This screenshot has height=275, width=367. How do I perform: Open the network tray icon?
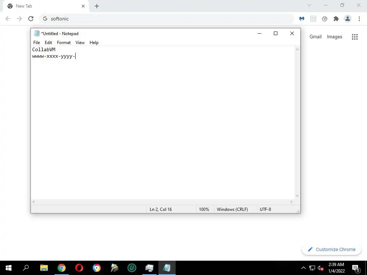[x=312, y=268]
